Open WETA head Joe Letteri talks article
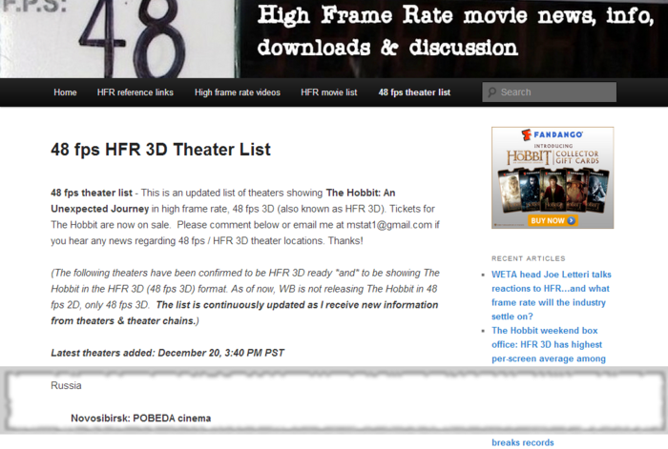 (x=552, y=296)
